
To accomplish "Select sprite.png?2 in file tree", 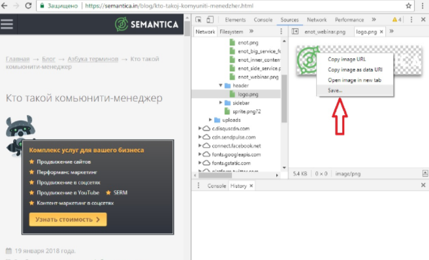I will pyautogui.click(x=247, y=112).
